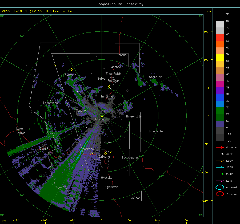
Task: Click the green echo cell west of Stettler
Action: (140, 80)
